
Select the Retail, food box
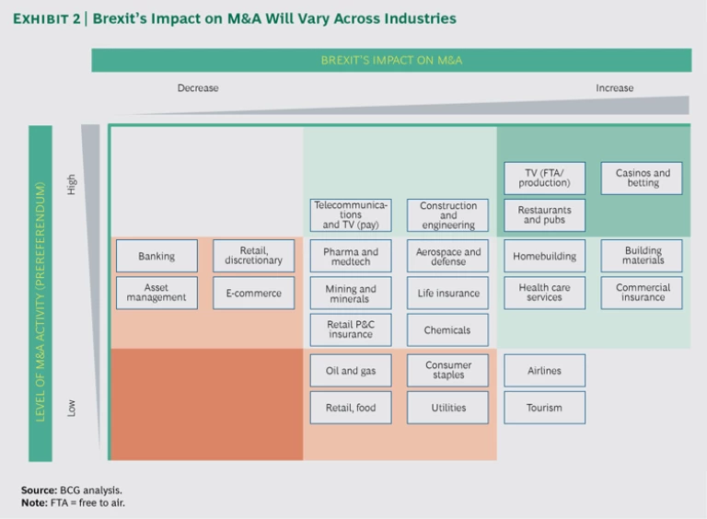click(351, 408)
